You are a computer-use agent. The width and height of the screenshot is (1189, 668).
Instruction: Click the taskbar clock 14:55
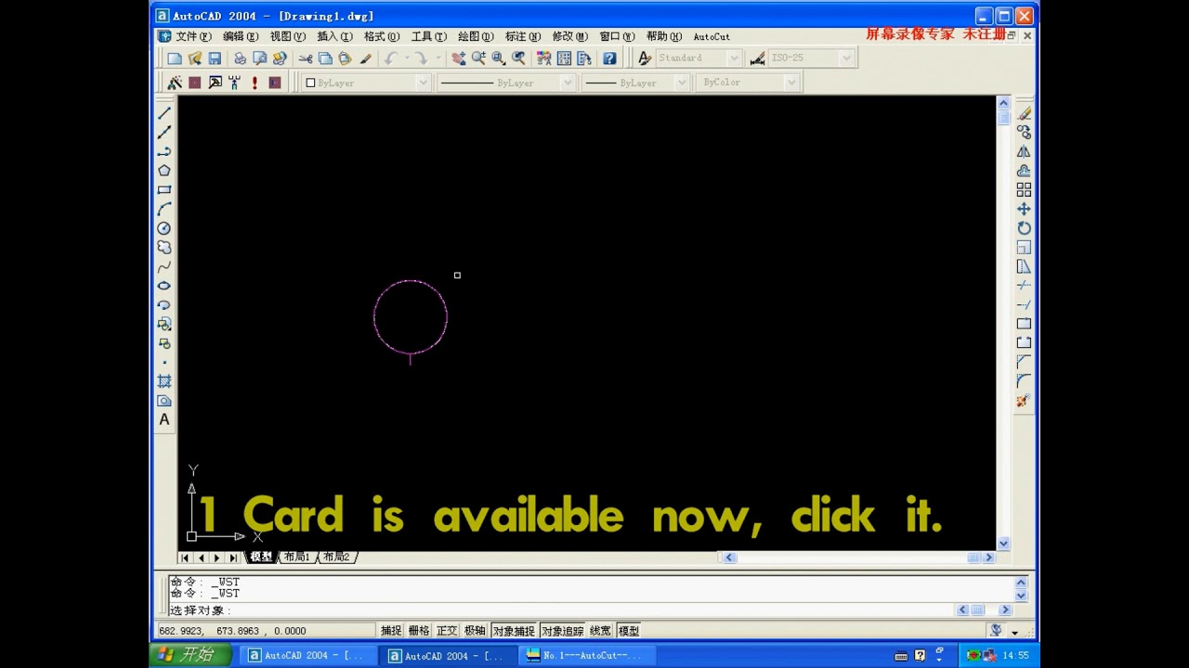pyautogui.click(x=1015, y=655)
